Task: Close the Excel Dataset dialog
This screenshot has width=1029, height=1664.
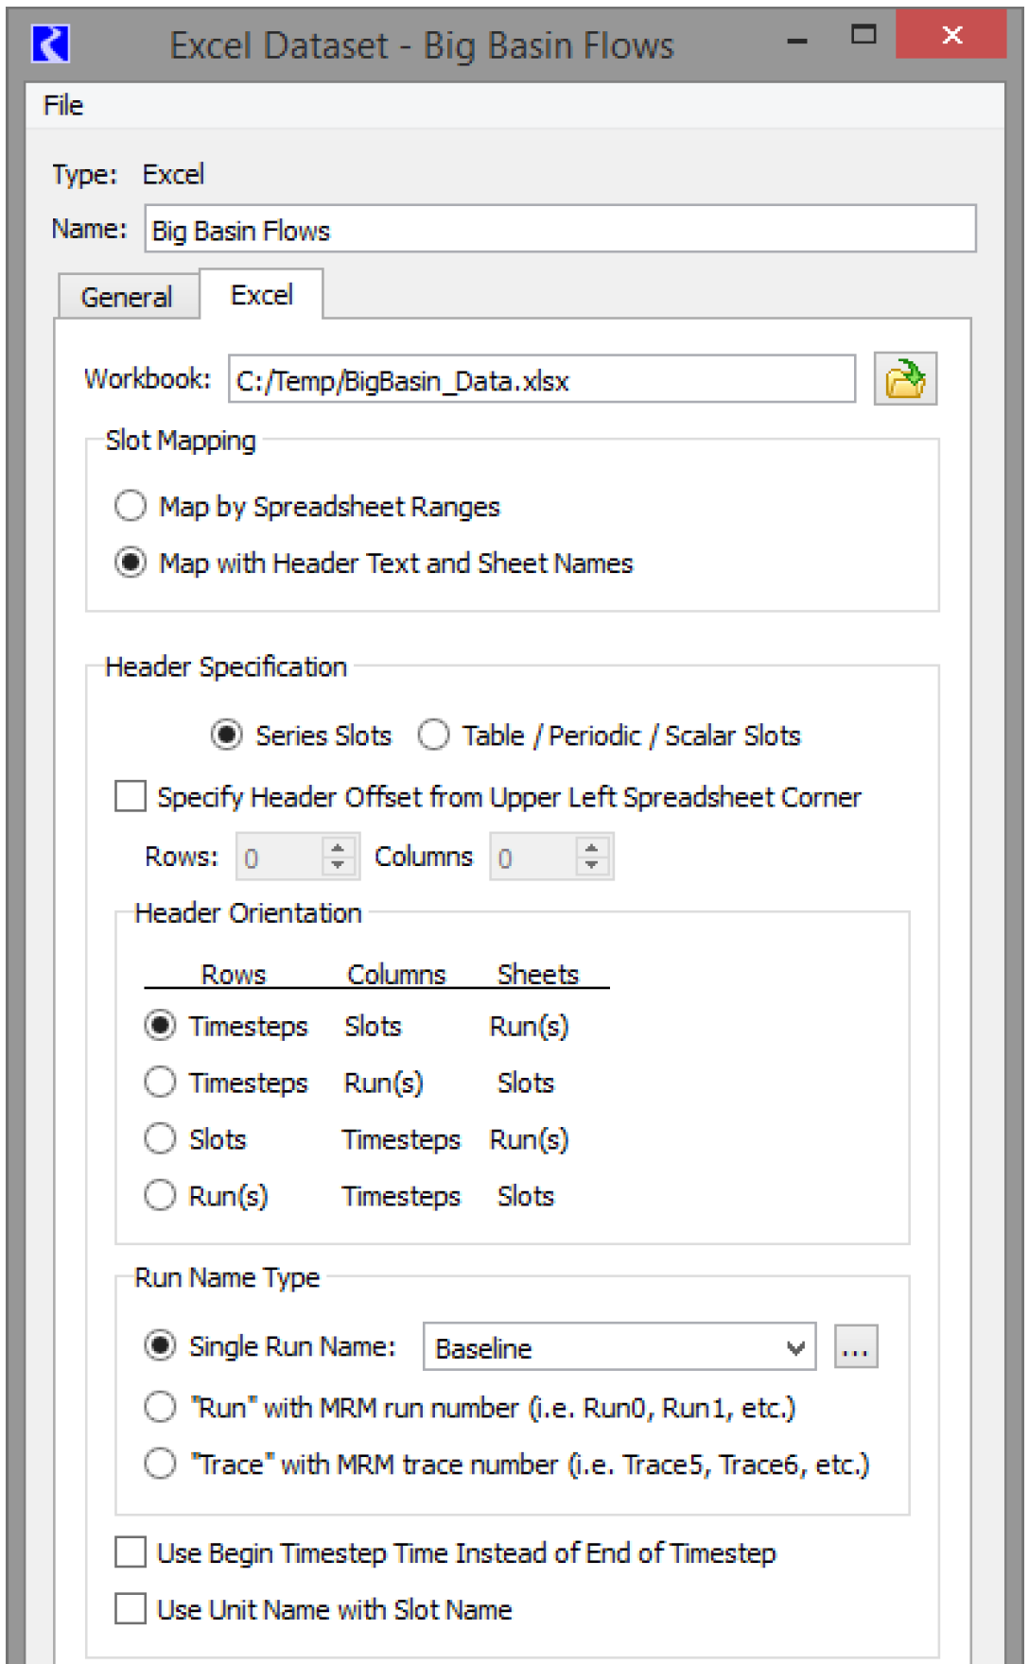Action: tap(951, 36)
